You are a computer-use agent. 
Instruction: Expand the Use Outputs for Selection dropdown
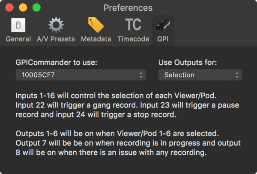(x=200, y=75)
